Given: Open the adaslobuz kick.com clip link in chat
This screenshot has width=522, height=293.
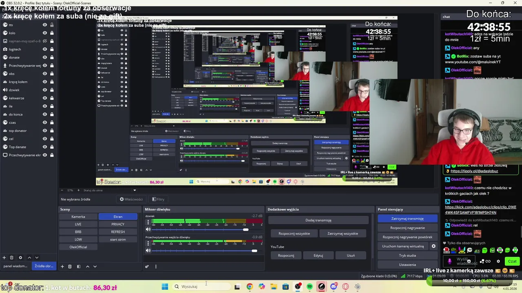Looking at the screenshot, I should click(480, 210).
